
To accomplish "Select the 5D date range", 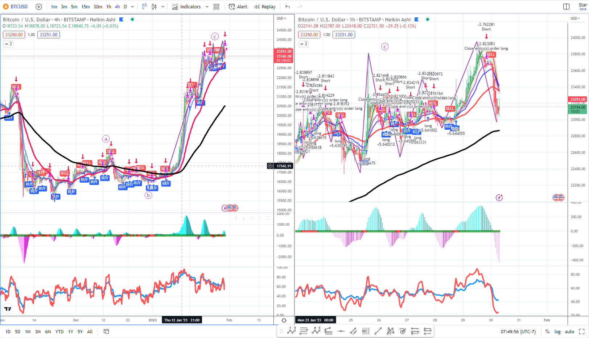I will point(18,331).
